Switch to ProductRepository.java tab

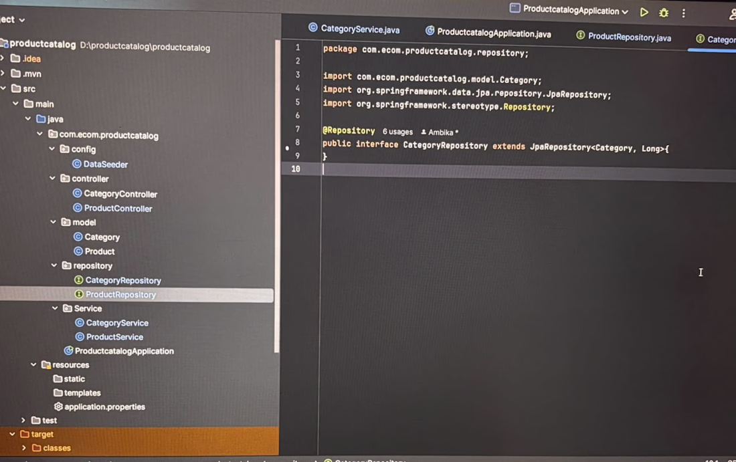coord(624,37)
